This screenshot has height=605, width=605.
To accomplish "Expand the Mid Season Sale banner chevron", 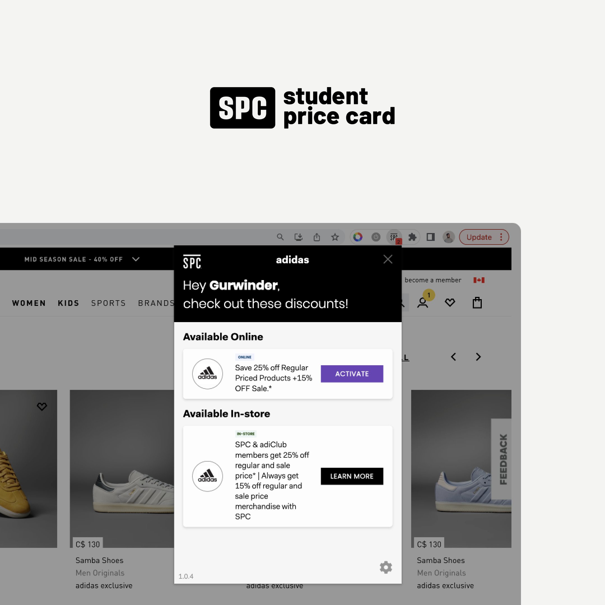I will pyautogui.click(x=136, y=259).
